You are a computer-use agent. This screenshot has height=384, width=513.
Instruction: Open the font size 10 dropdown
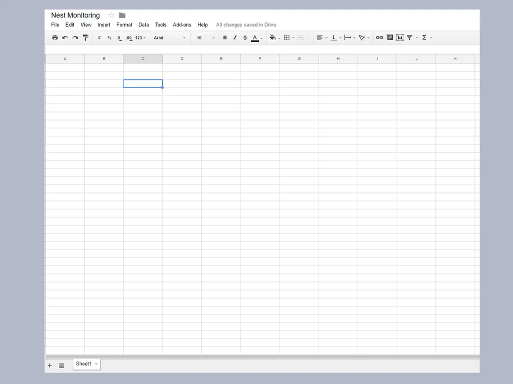coord(205,37)
